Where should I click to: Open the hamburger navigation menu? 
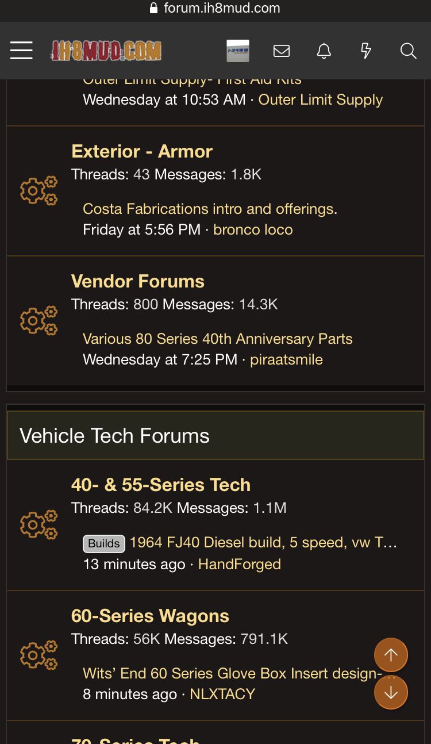click(x=21, y=51)
